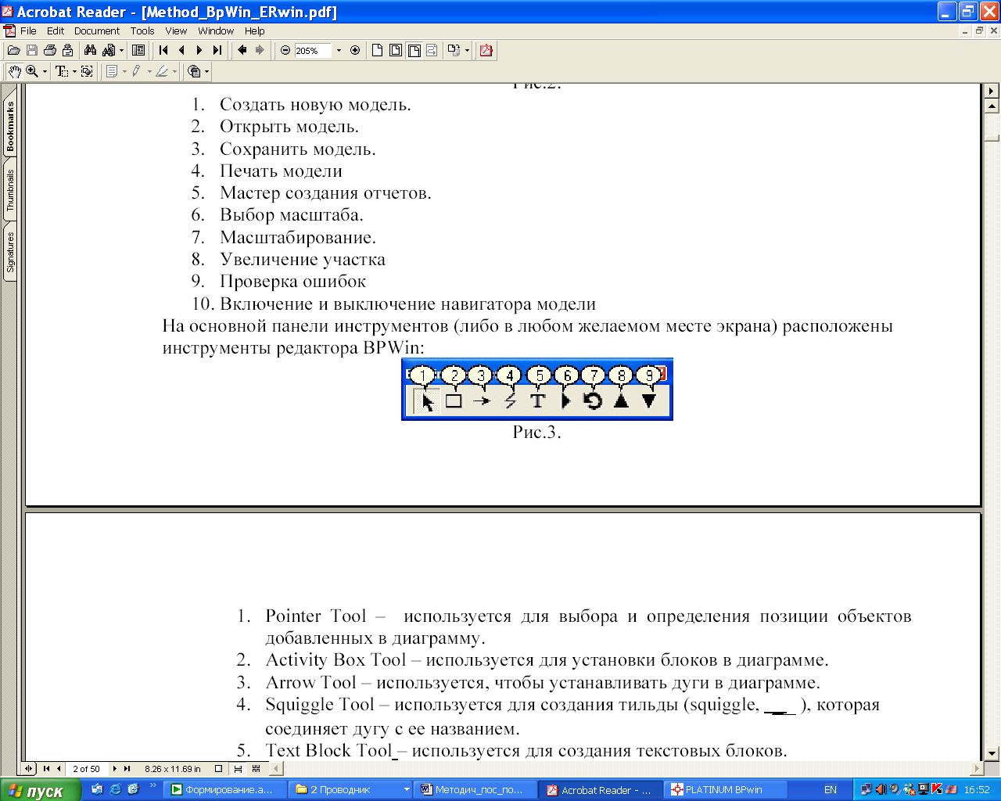Open the Tools menu
1001x801 pixels.
[142, 31]
